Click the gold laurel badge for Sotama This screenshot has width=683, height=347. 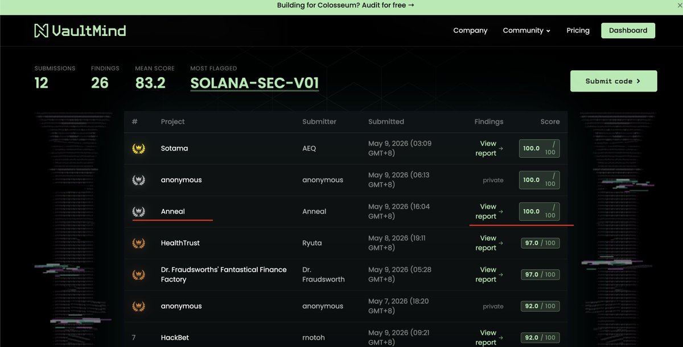(x=138, y=148)
